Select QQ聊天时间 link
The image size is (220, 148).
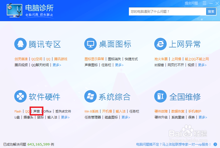pyautogui.click(x=40, y=65)
